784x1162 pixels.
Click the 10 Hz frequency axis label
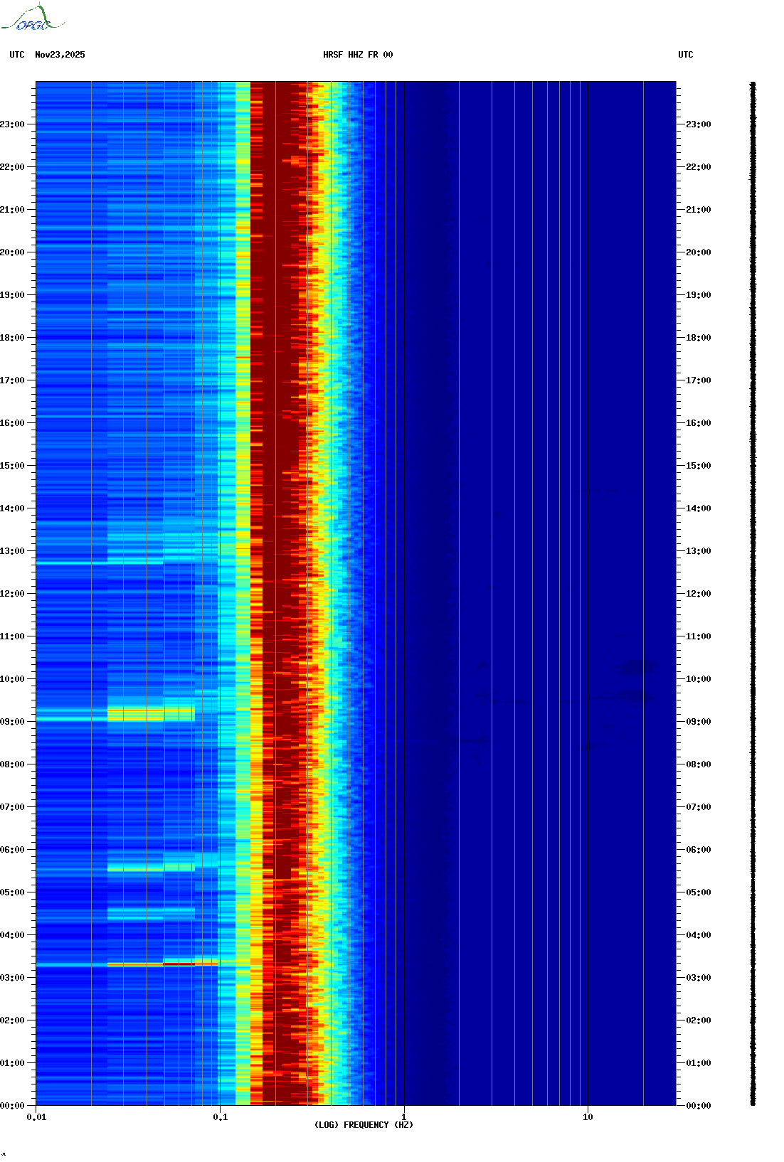(x=588, y=1117)
